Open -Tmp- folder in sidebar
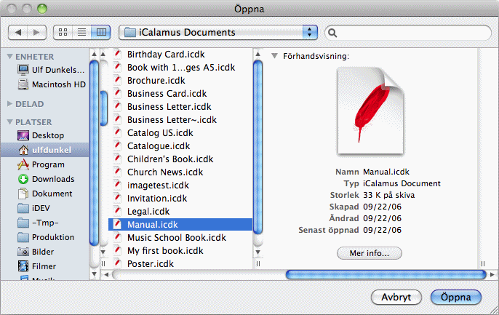Screen dimensions: 499x315 tap(44, 223)
